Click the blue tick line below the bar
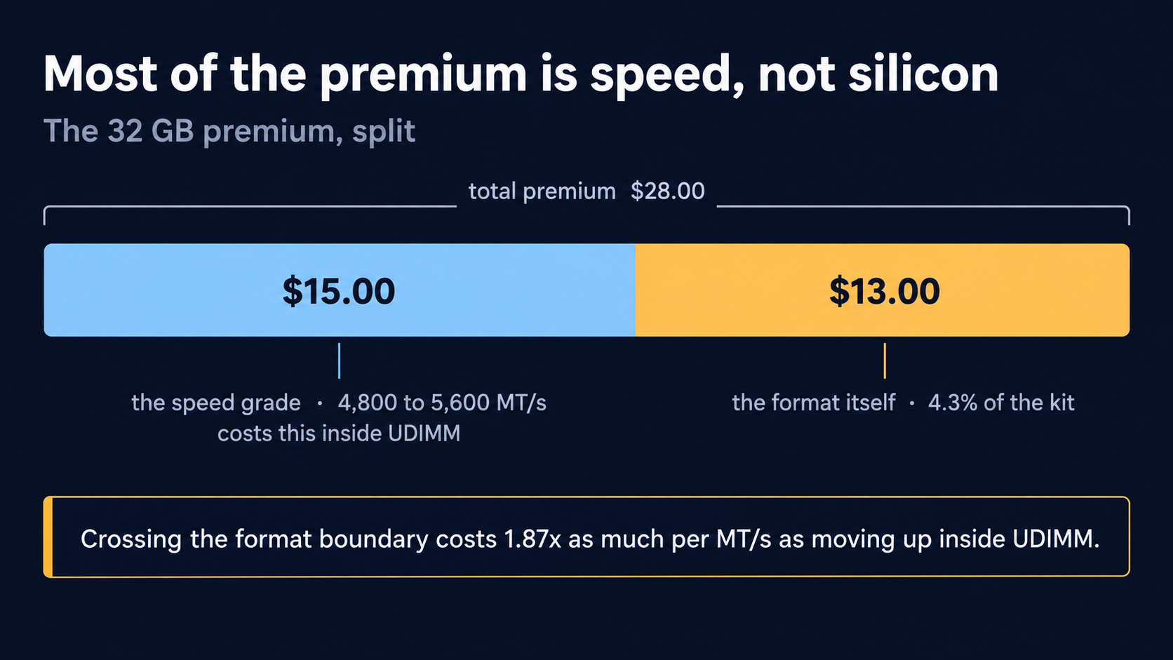Image resolution: width=1173 pixels, height=660 pixels. click(x=339, y=361)
